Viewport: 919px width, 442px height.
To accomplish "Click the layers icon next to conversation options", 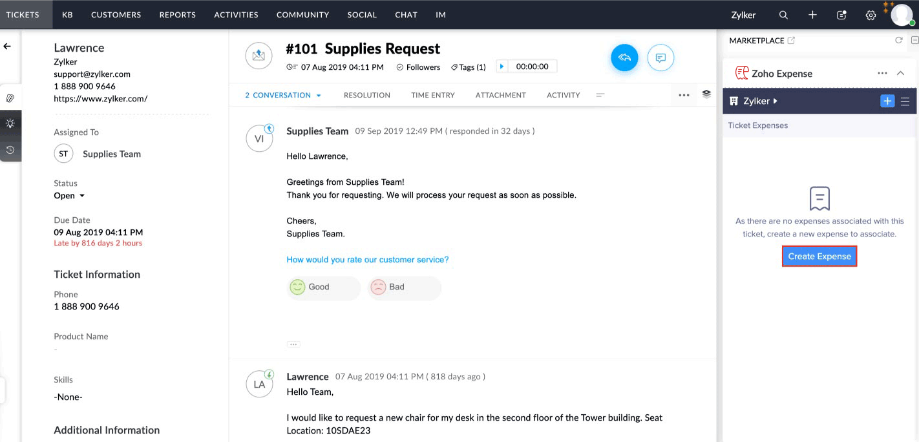I will tap(706, 94).
